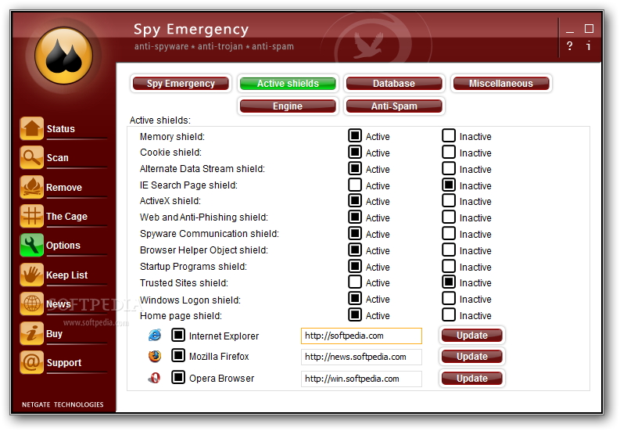Open the Support at-sign icon

[x=31, y=362]
